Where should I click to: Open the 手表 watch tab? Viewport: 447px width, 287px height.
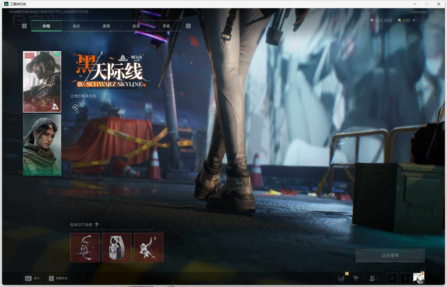tap(166, 26)
